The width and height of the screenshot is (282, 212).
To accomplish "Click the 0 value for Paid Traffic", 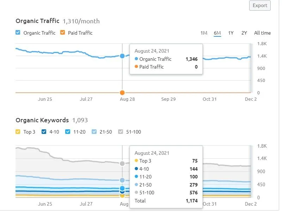I will [x=196, y=67].
